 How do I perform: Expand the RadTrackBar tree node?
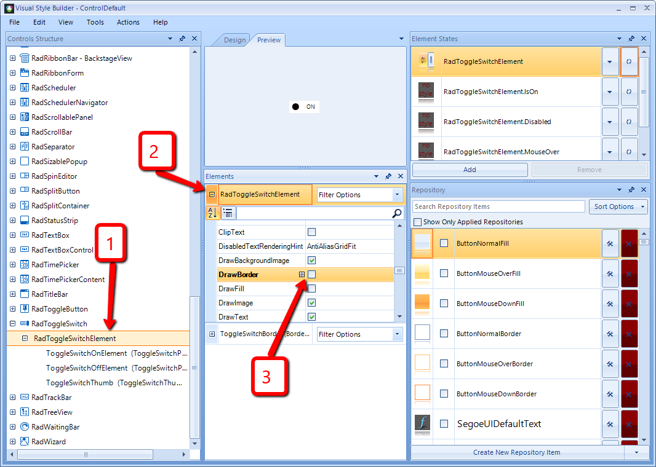point(12,397)
